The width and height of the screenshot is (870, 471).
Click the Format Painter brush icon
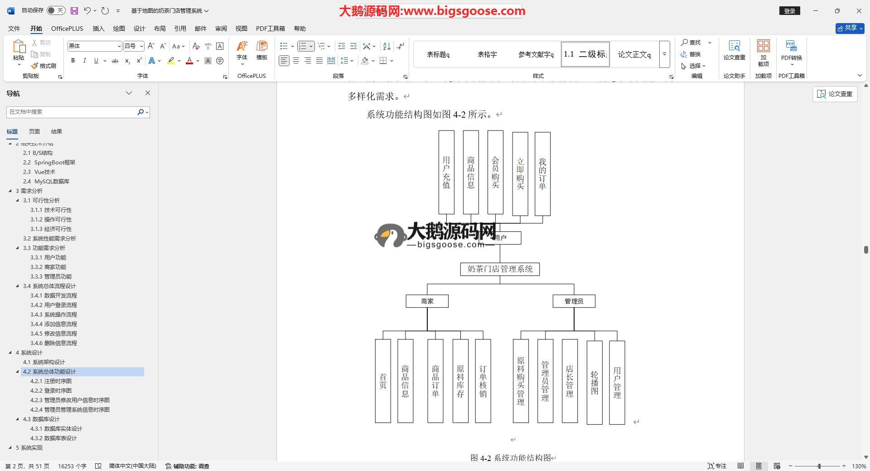point(35,66)
